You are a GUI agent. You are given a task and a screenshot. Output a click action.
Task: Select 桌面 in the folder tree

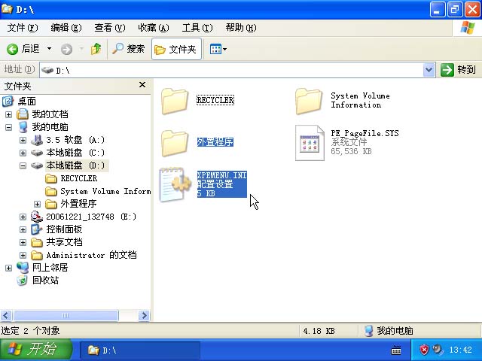point(27,102)
